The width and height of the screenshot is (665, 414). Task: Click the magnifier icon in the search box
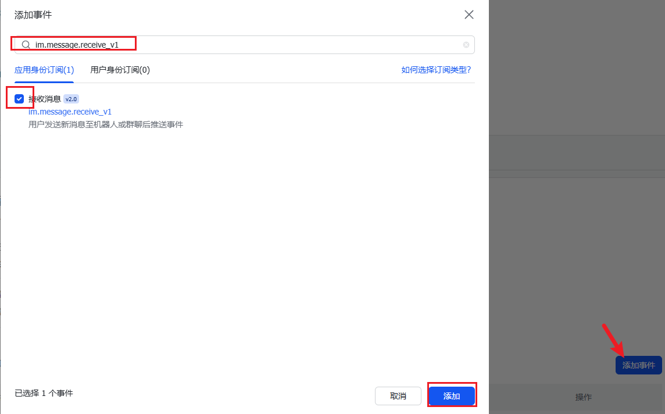point(26,45)
